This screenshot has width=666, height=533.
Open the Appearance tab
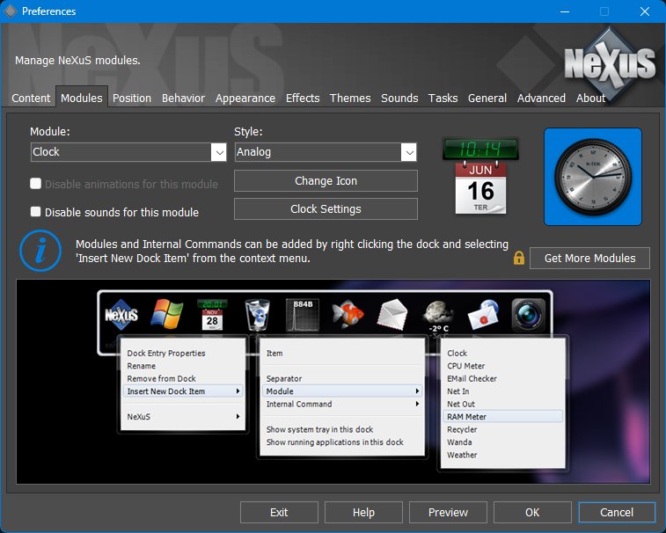pos(245,99)
